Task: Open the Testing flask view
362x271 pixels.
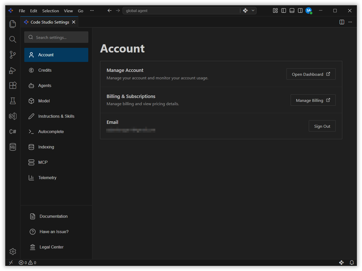Action: point(13,101)
